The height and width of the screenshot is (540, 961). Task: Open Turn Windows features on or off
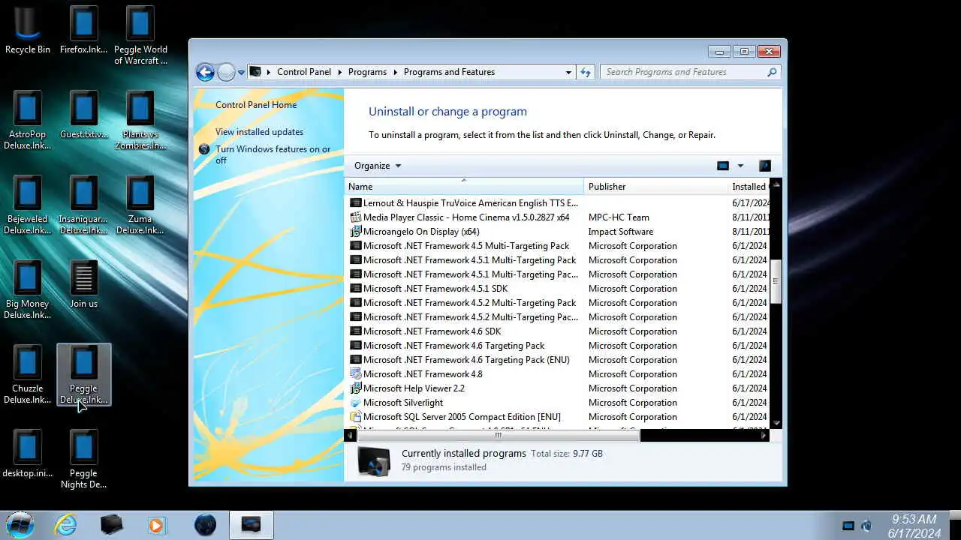(273, 154)
